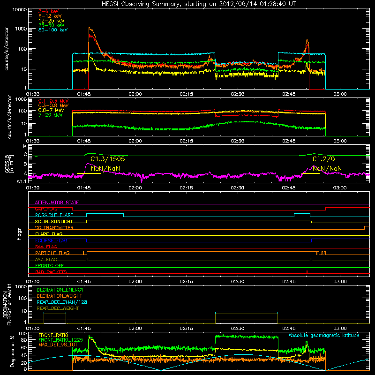Click the C1.3/1505 flare annotation
Image resolution: width=375 pixels, height=375 pixels.
pos(108,159)
